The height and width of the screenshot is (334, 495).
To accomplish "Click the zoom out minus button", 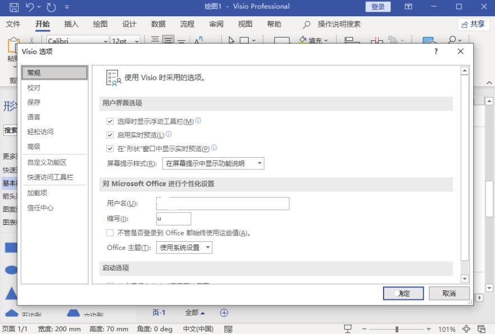I will 364,329.
